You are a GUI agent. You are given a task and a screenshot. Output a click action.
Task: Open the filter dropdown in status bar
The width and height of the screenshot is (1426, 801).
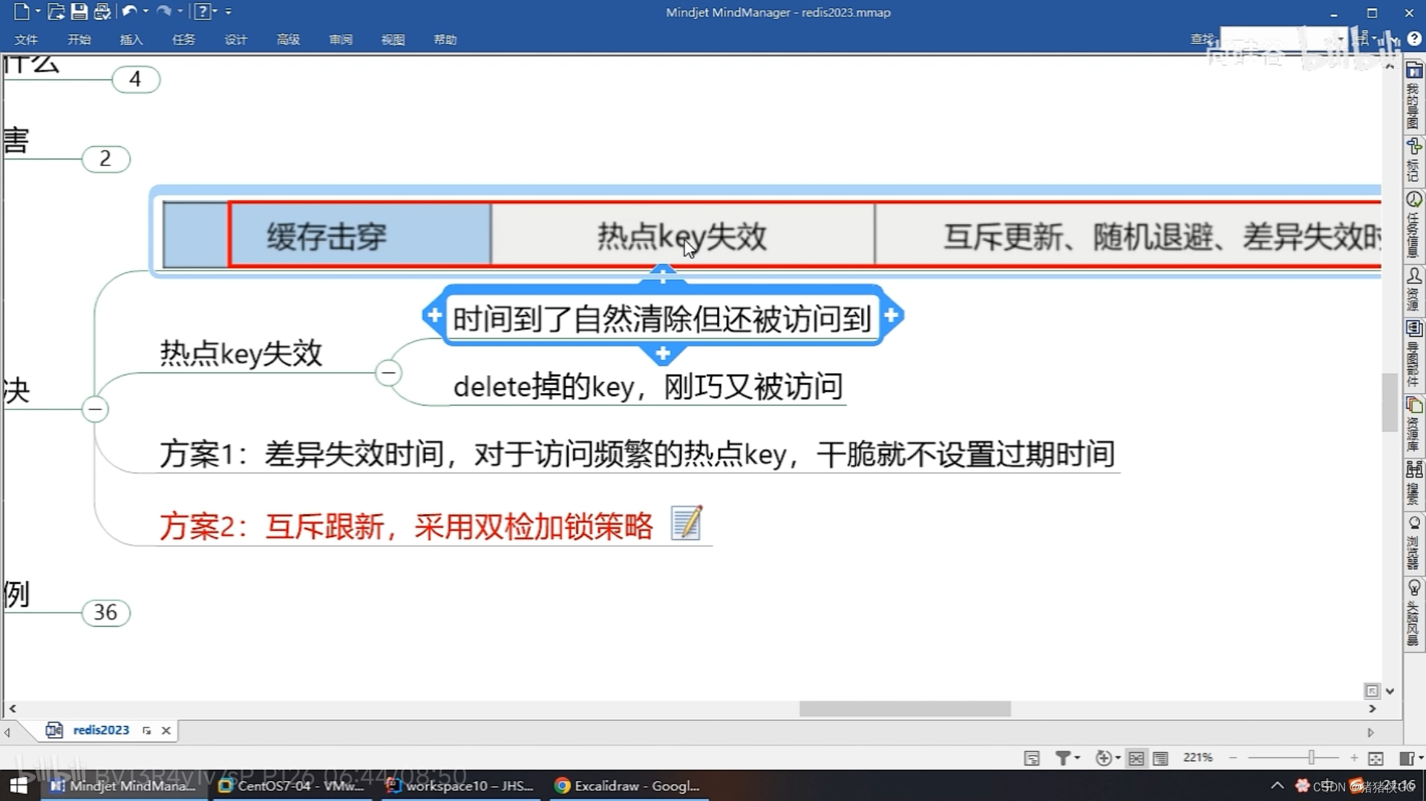click(1067, 758)
